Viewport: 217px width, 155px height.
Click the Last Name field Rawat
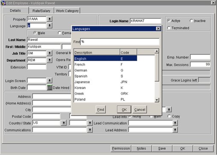[49, 40]
